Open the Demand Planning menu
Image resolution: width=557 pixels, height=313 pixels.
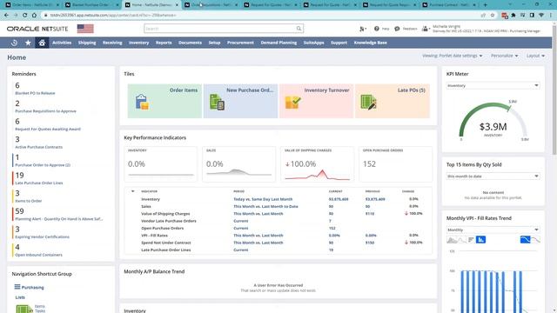coord(278,43)
